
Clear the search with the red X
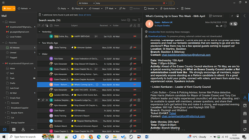[164, 3]
